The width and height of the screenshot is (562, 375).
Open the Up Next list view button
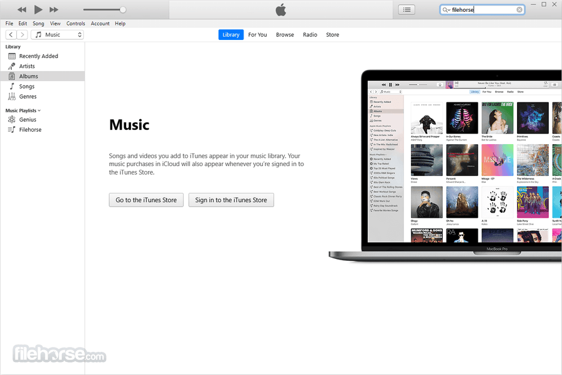point(407,9)
